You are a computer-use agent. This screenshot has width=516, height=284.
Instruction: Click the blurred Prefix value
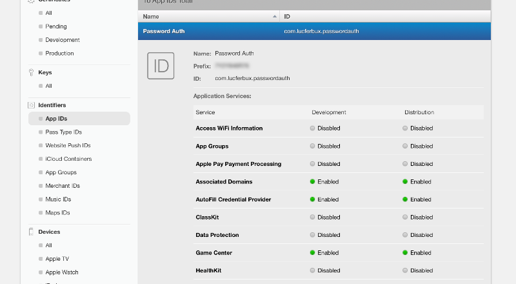[x=232, y=66]
